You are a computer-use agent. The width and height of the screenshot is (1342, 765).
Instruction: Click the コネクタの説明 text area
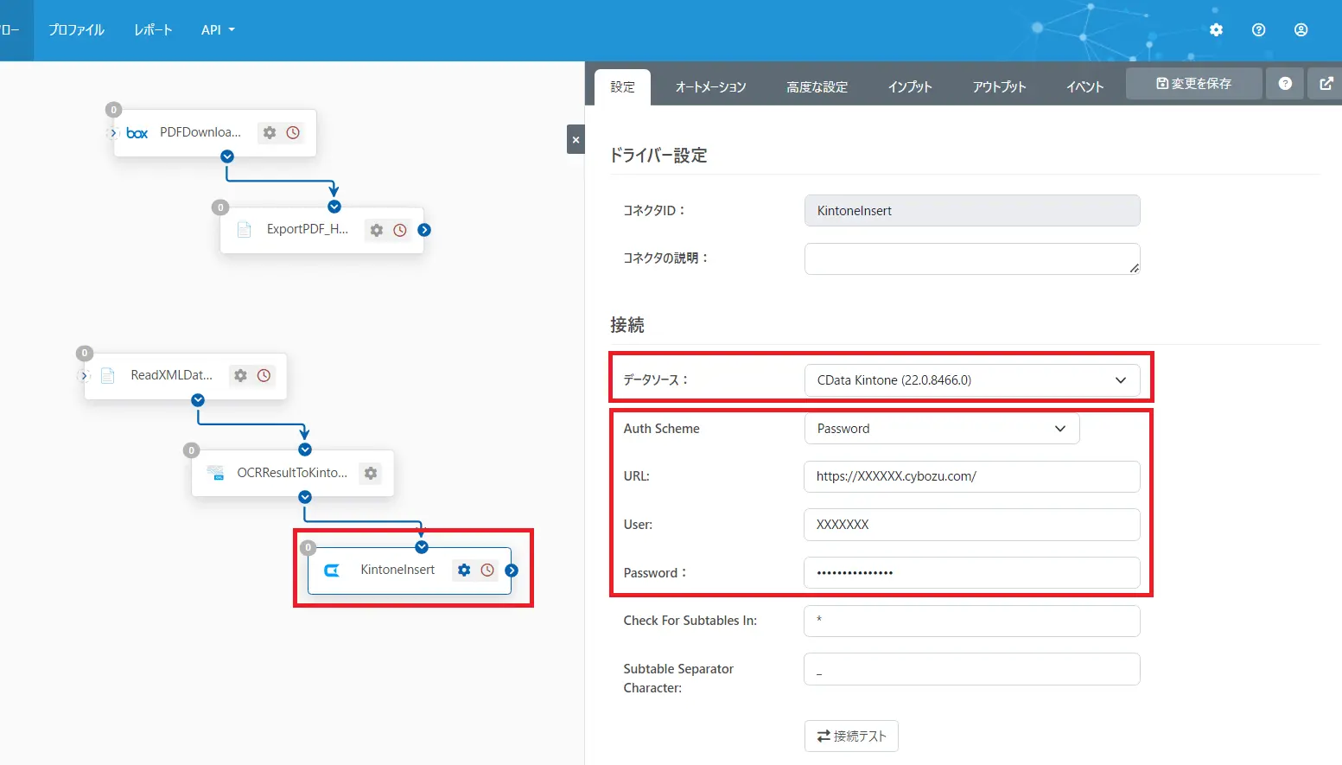point(972,258)
